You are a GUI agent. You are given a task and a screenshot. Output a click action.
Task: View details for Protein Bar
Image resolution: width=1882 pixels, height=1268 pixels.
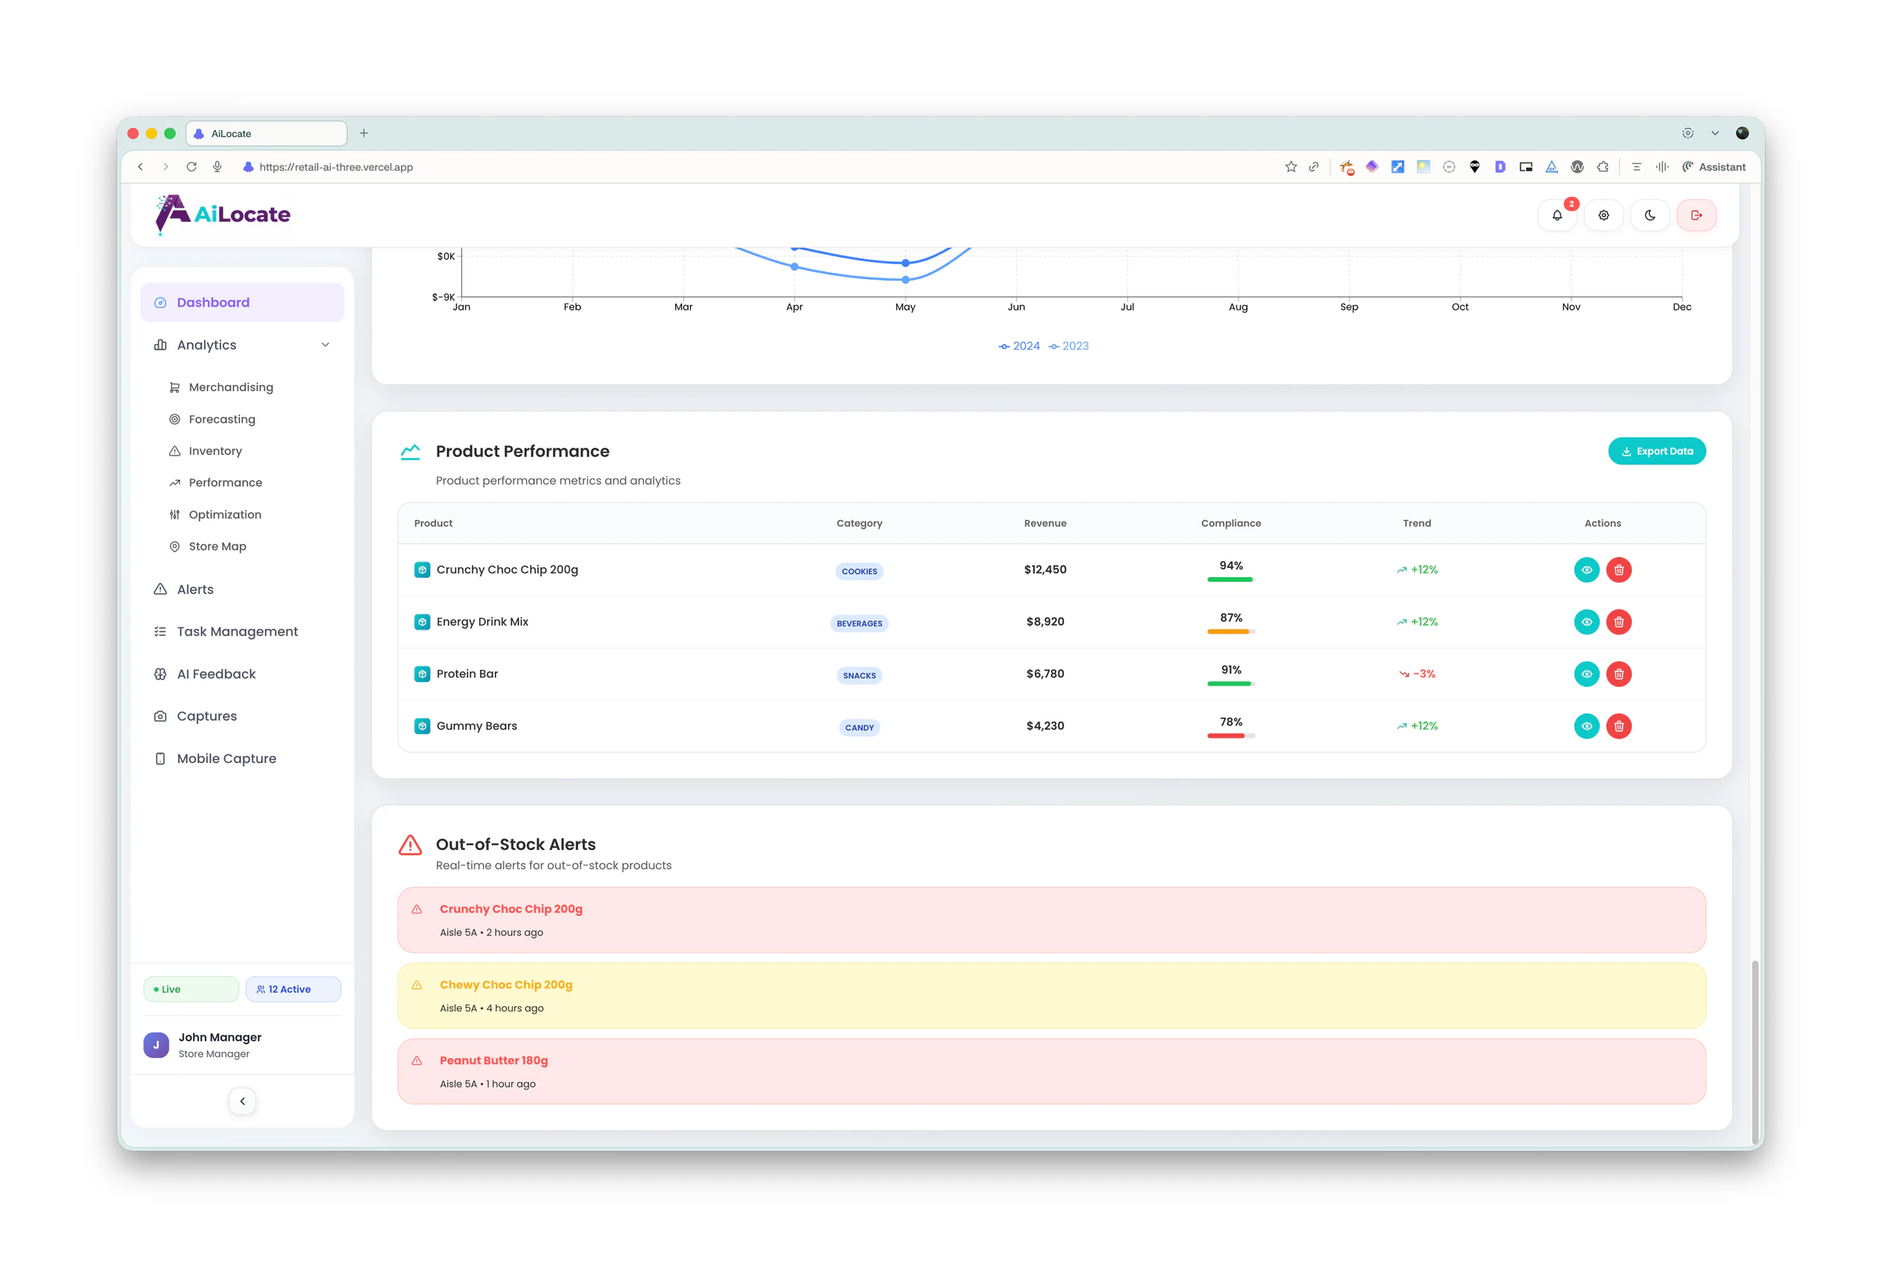coord(1586,674)
